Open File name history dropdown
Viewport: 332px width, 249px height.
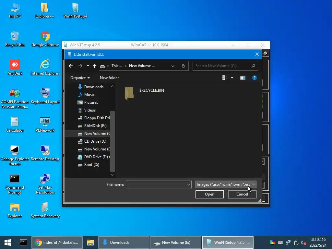pos(188,184)
